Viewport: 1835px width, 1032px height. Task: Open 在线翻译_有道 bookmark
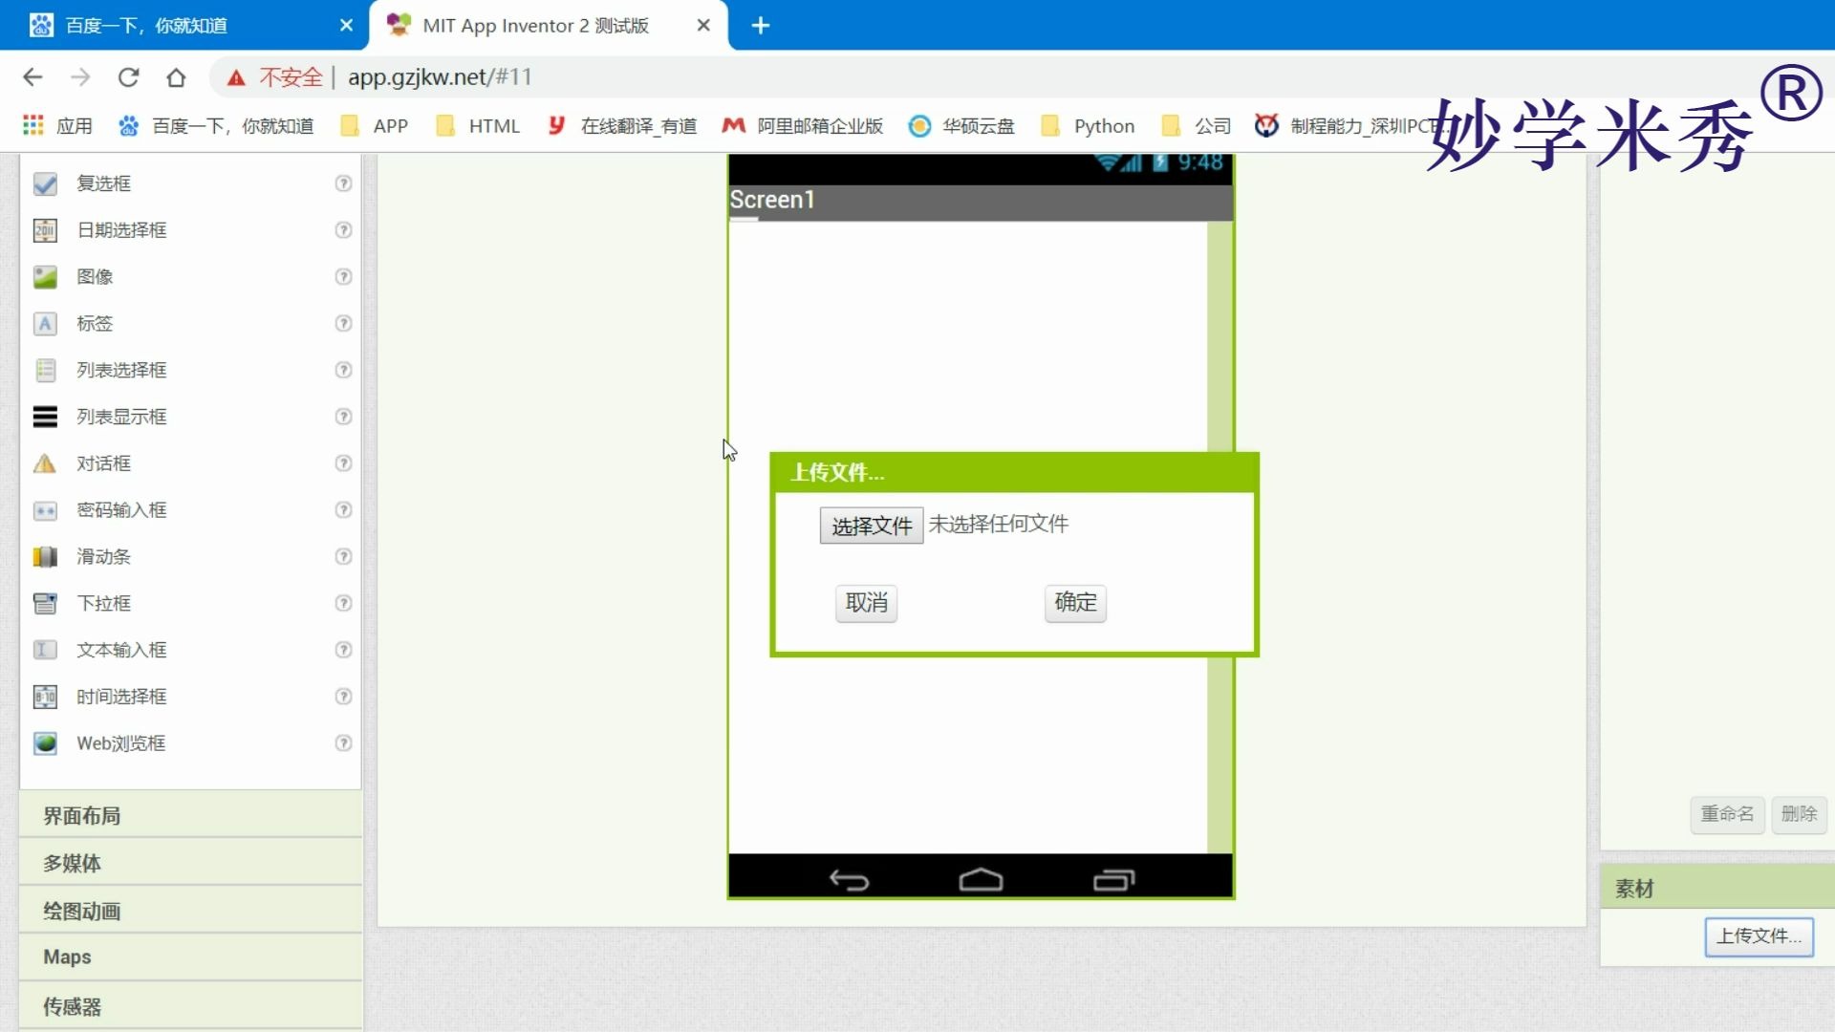tap(622, 126)
